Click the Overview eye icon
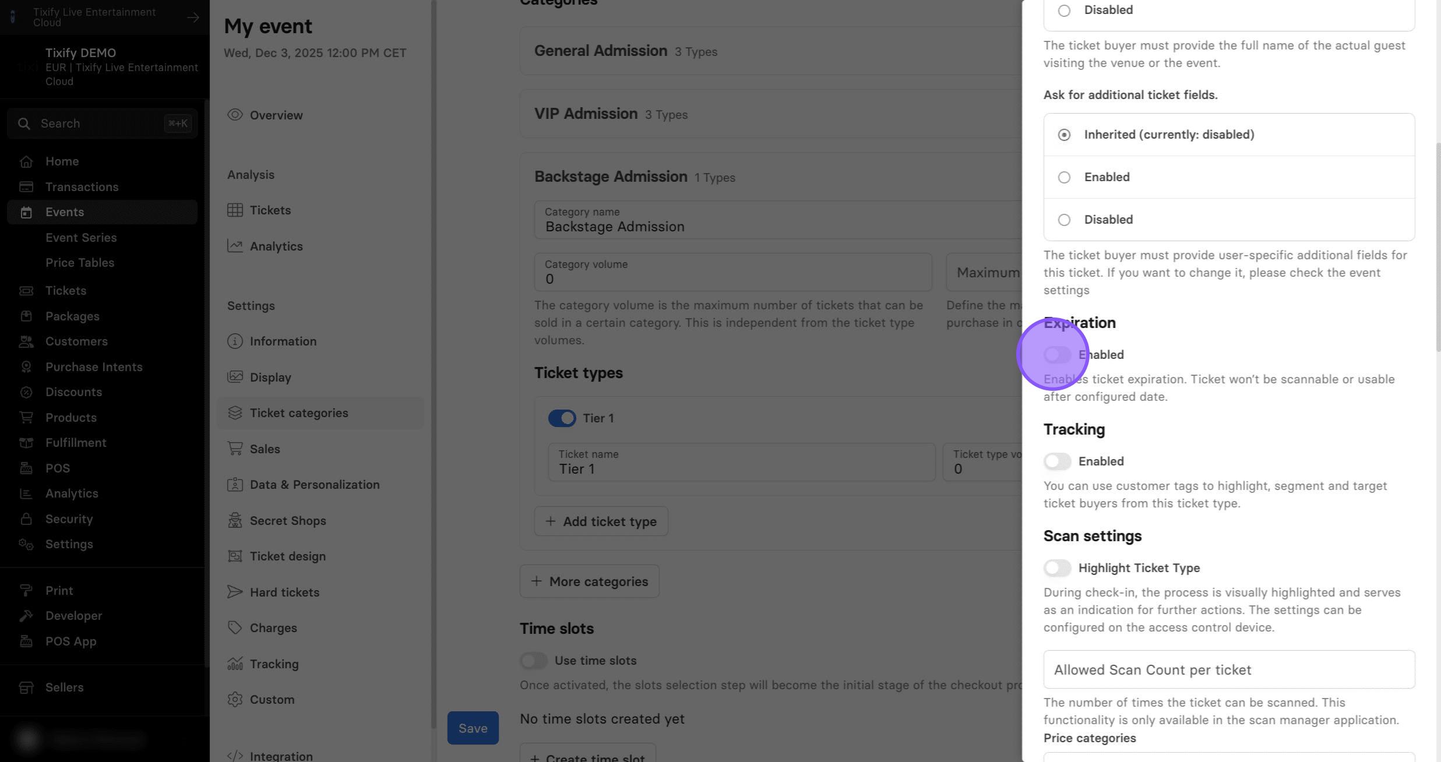This screenshot has width=1441, height=762. 235,115
